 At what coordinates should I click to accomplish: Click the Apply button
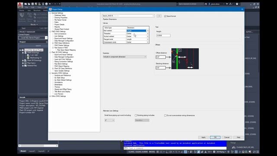[203, 137]
